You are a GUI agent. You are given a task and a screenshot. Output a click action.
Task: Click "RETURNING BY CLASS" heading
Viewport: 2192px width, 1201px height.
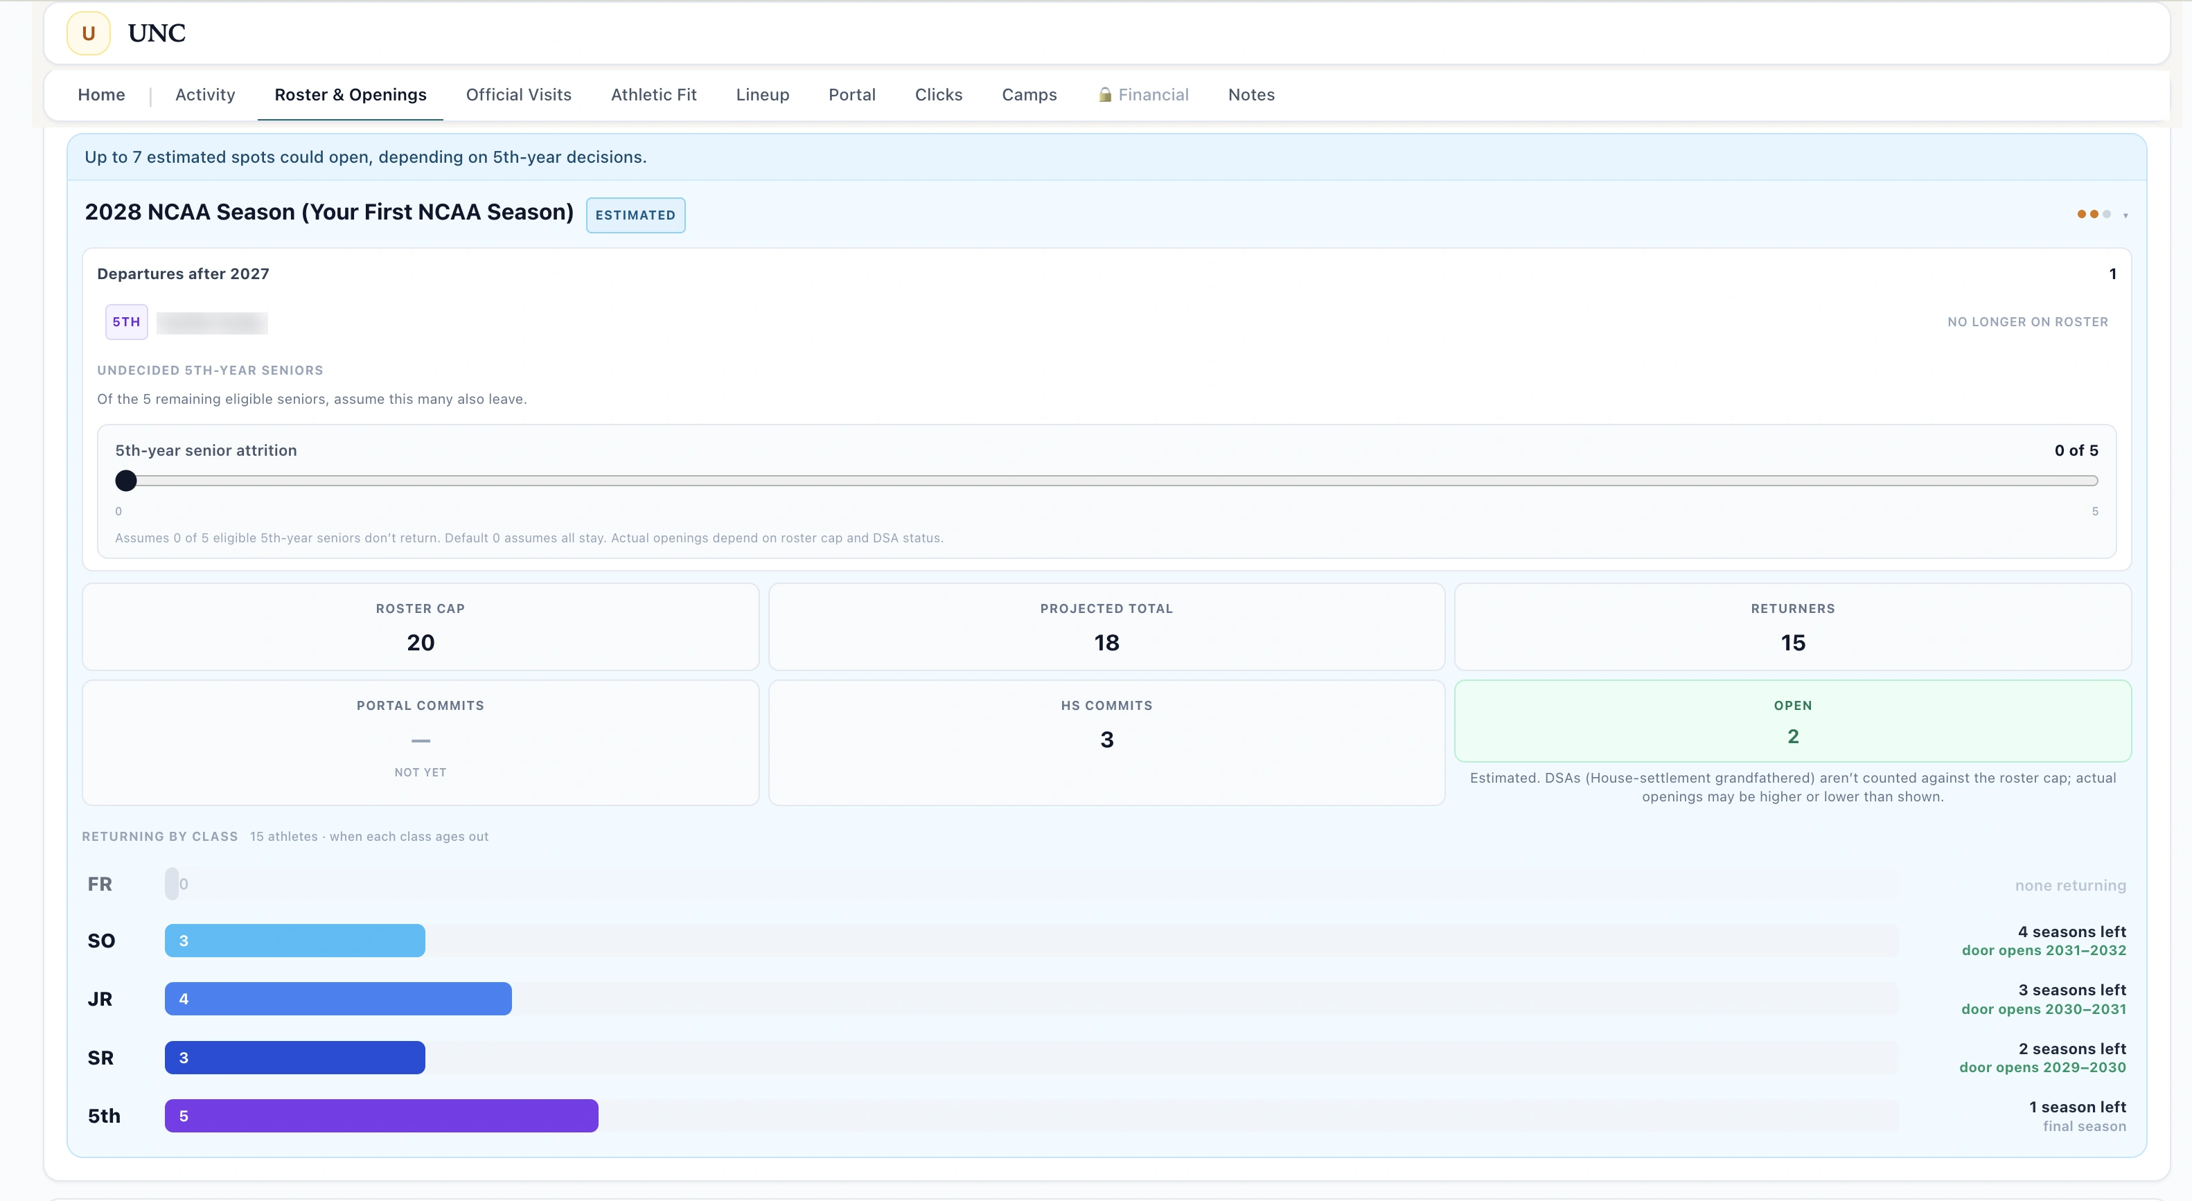160,836
